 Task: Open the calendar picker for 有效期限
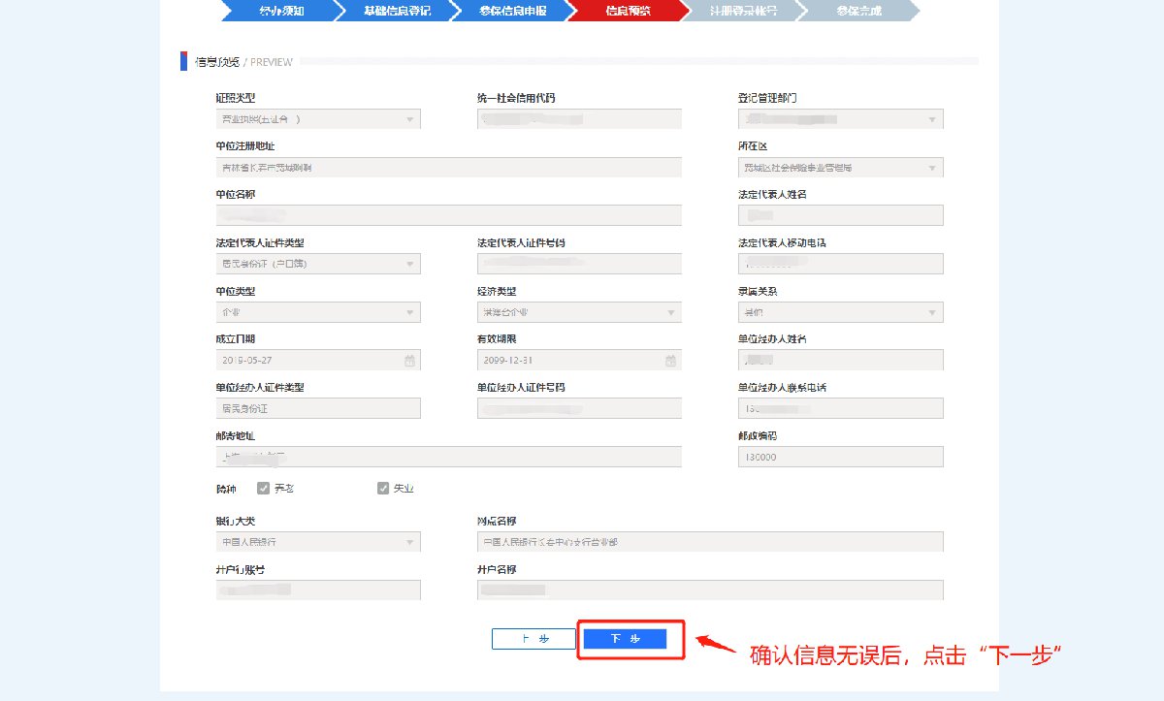point(670,361)
